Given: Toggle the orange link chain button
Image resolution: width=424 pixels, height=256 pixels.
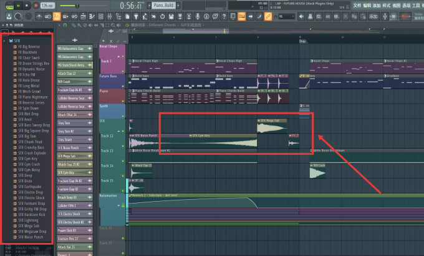Looking at the screenshot, I should [x=268, y=16].
